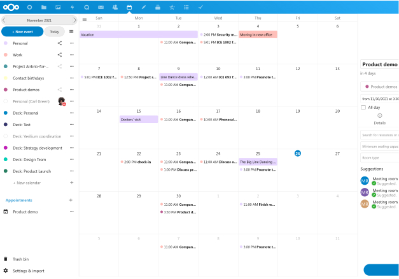Image resolution: width=399 pixels, height=279 pixels.
Task: Open the Contacts app icon
Action: (x=115, y=7)
